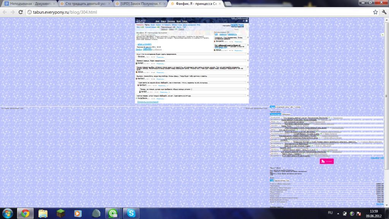Close the "[UPD] Замок Полуночи" tab
Screen dimensions: 389x219
pos(164,4)
